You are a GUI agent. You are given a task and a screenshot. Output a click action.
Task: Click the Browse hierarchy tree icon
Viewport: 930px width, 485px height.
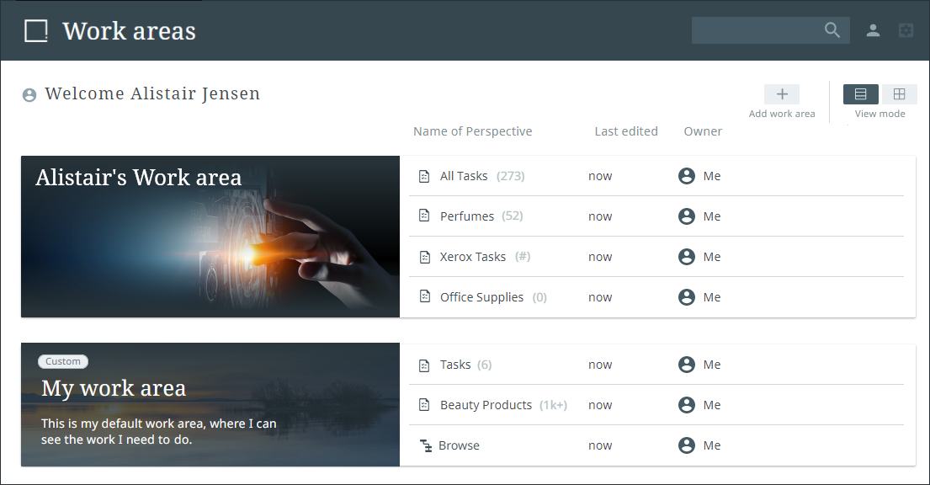pos(425,445)
